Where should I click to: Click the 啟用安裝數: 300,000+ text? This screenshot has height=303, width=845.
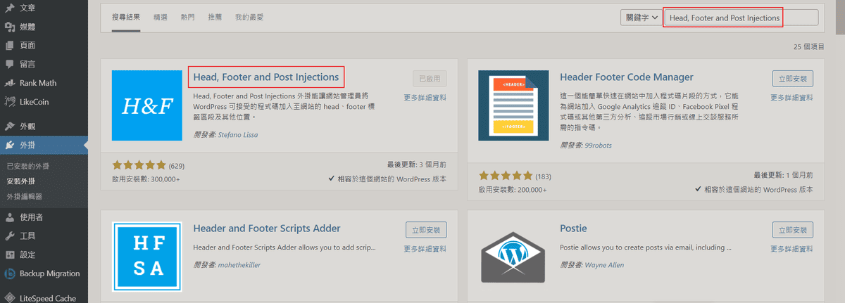(x=146, y=180)
